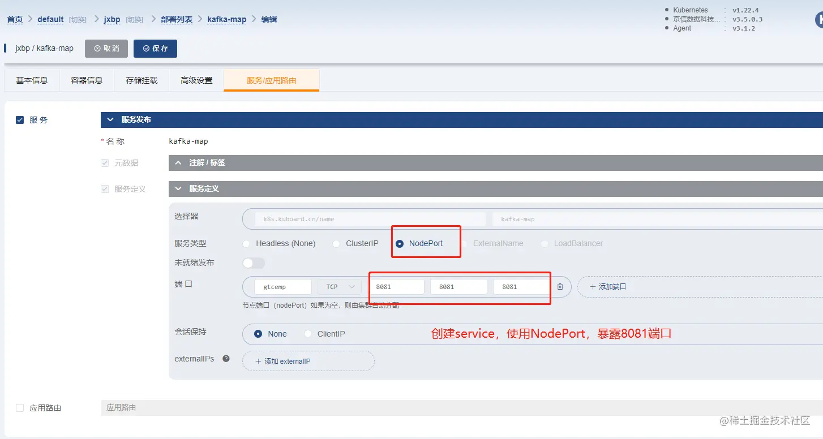Open the default cluster breadcrumb link

(50, 19)
